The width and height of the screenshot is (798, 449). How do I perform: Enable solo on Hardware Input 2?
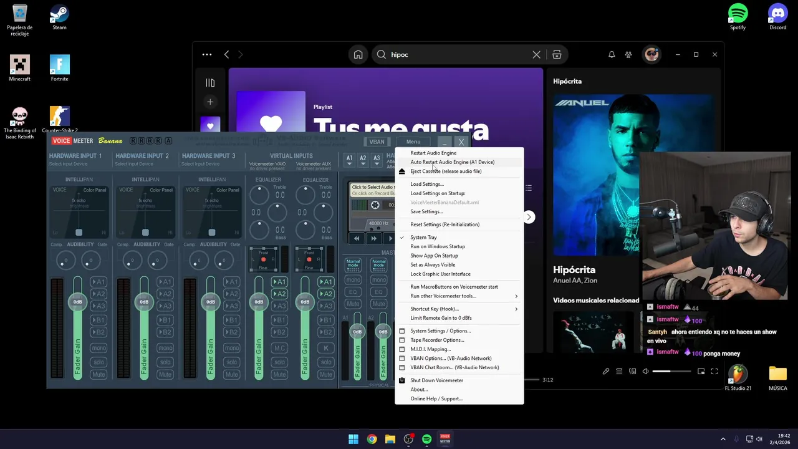pyautogui.click(x=165, y=362)
